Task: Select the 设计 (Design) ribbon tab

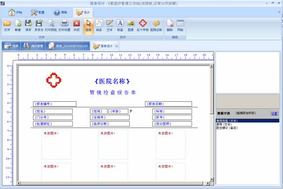Action: [83, 12]
